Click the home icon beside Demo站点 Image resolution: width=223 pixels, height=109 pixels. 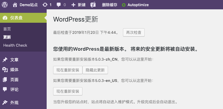click(x=15, y=5)
